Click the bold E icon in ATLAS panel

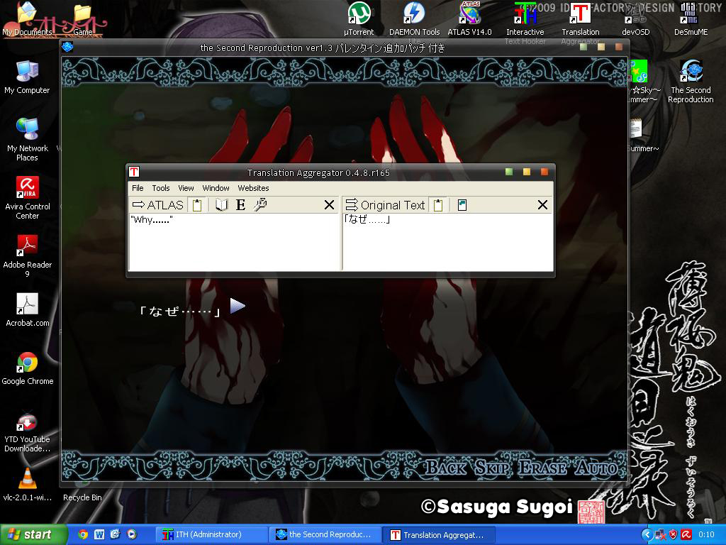241,205
